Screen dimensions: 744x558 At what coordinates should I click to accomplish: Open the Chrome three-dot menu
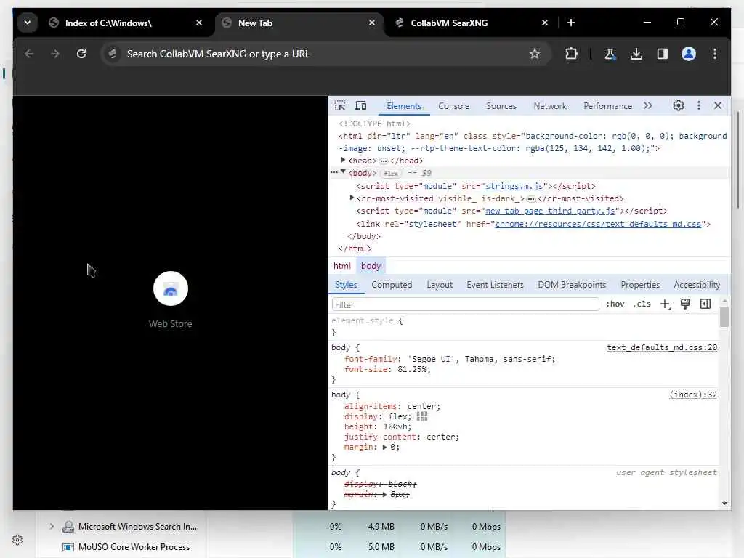[x=715, y=54]
